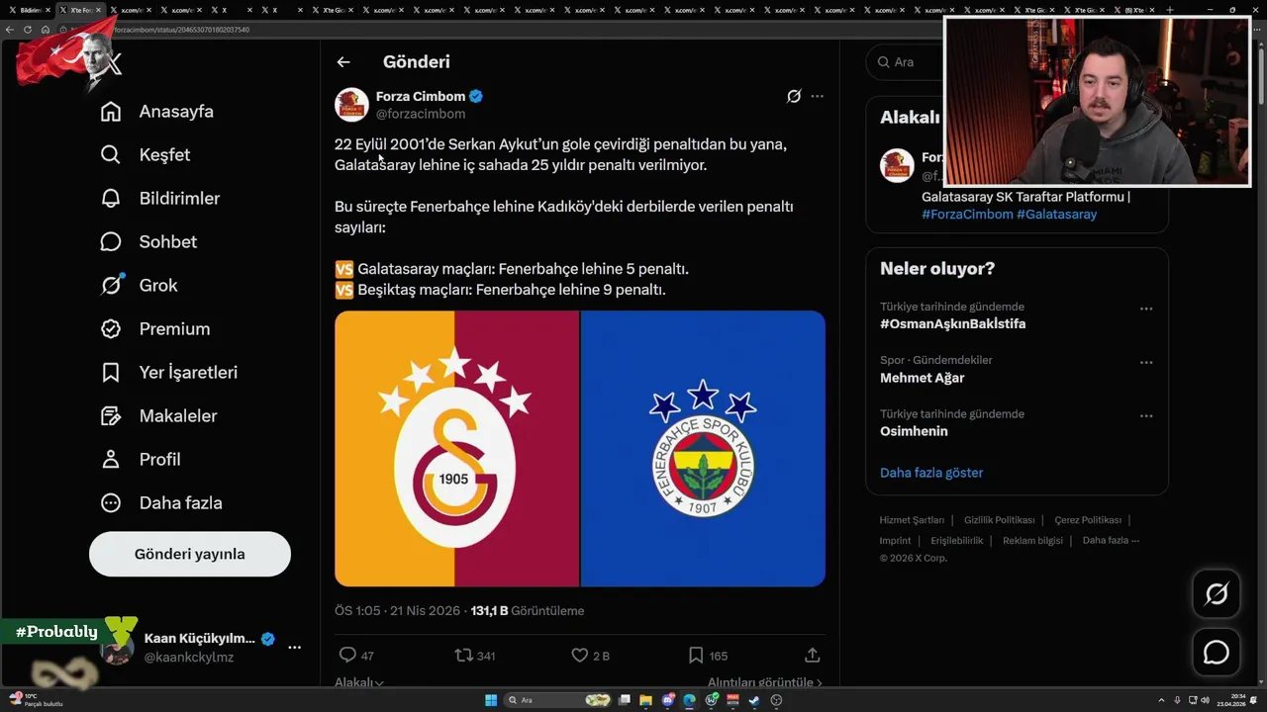Click browser home button
1267x712 pixels.
click(46, 30)
